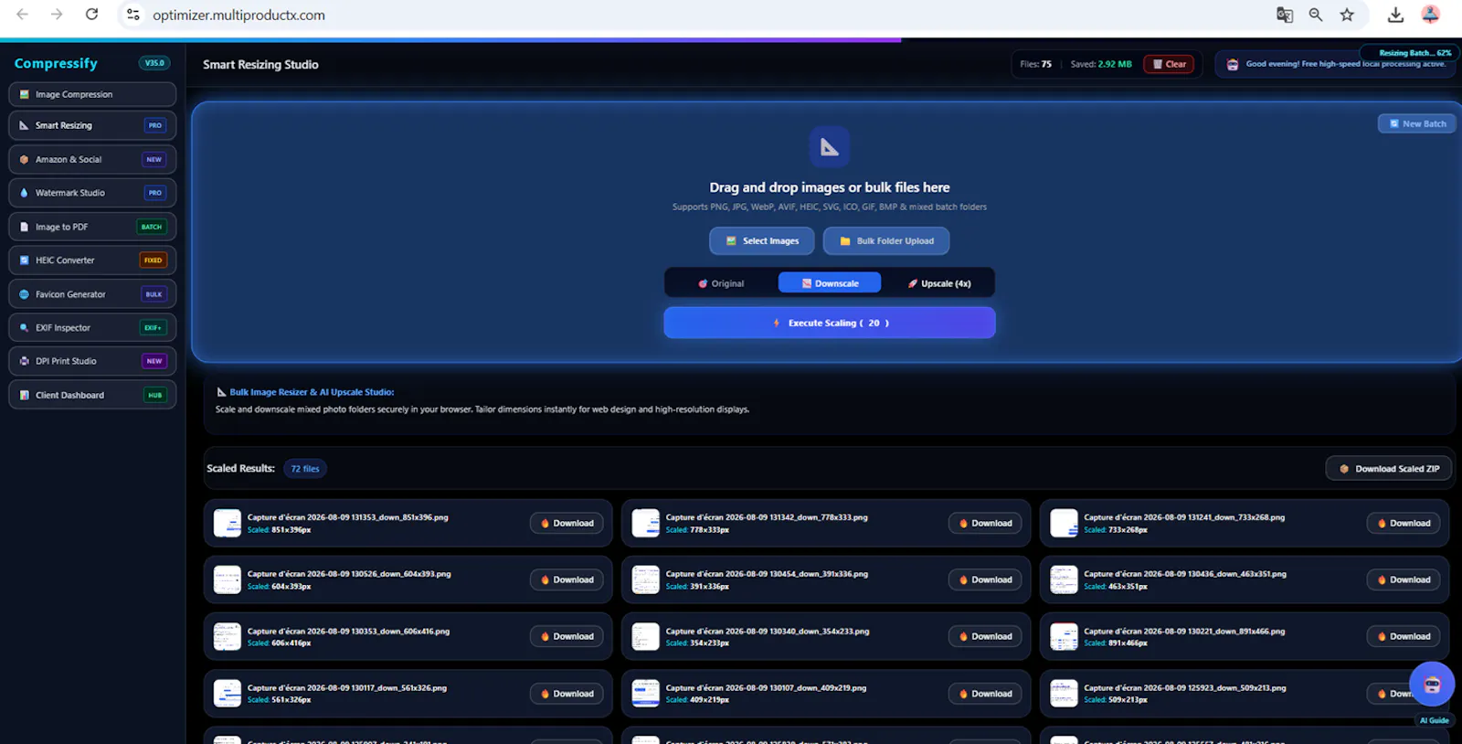Screen dimensions: 1462x744
Task: Click Select Images button
Action: pyautogui.click(x=762, y=241)
